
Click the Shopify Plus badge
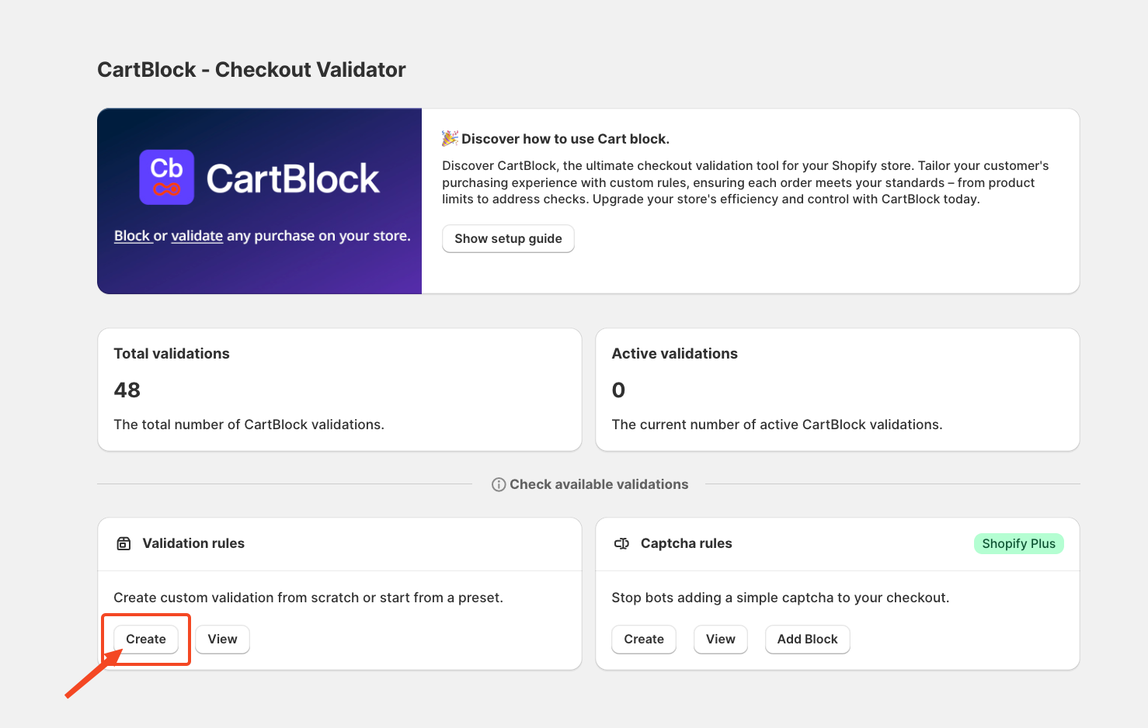[1018, 543]
